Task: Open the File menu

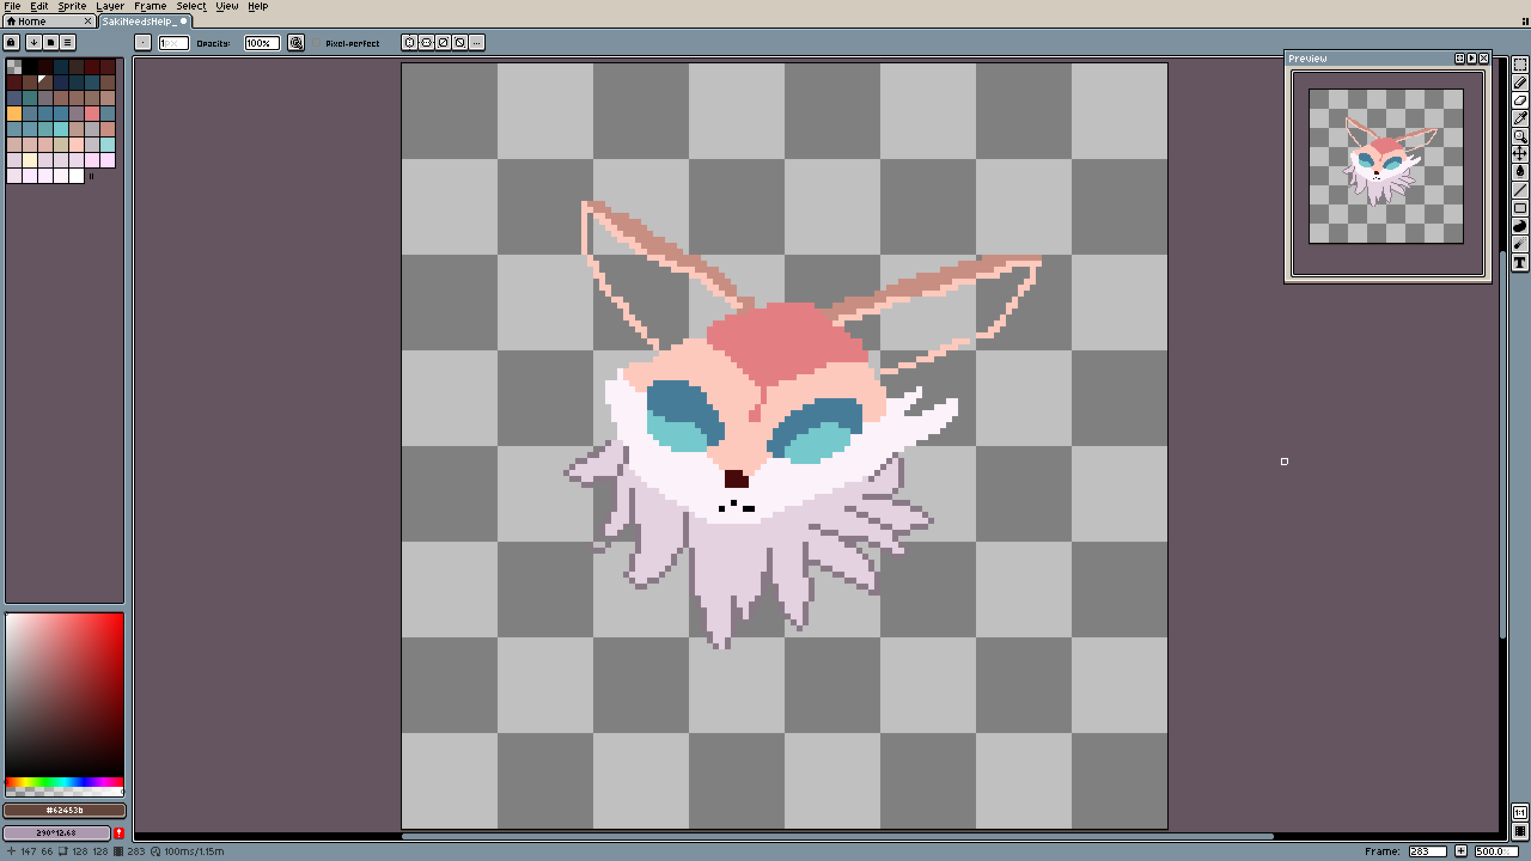Action: (13, 6)
